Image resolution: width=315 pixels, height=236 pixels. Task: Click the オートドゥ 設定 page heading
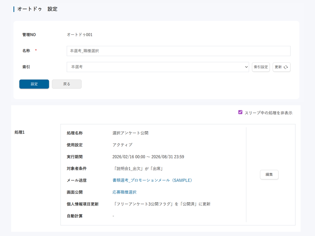(x=36, y=9)
